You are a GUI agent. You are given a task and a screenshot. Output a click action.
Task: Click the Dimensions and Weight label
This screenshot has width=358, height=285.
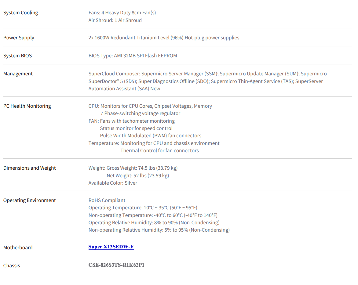coord(29,168)
